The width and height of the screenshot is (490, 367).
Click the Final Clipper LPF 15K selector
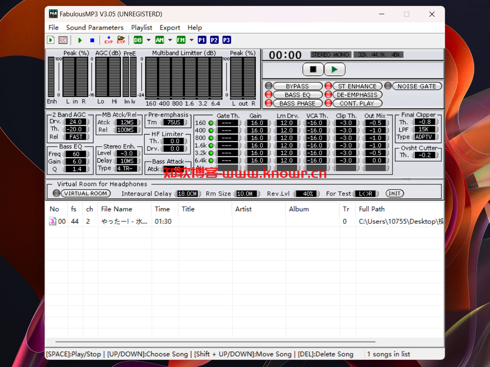(x=424, y=129)
